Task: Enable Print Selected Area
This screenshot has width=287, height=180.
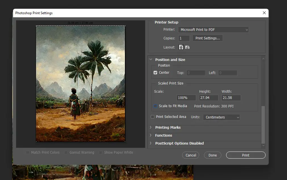Action: 152,117
